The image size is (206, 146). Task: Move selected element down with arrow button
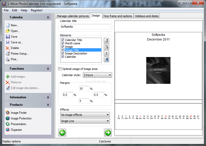[106, 47]
